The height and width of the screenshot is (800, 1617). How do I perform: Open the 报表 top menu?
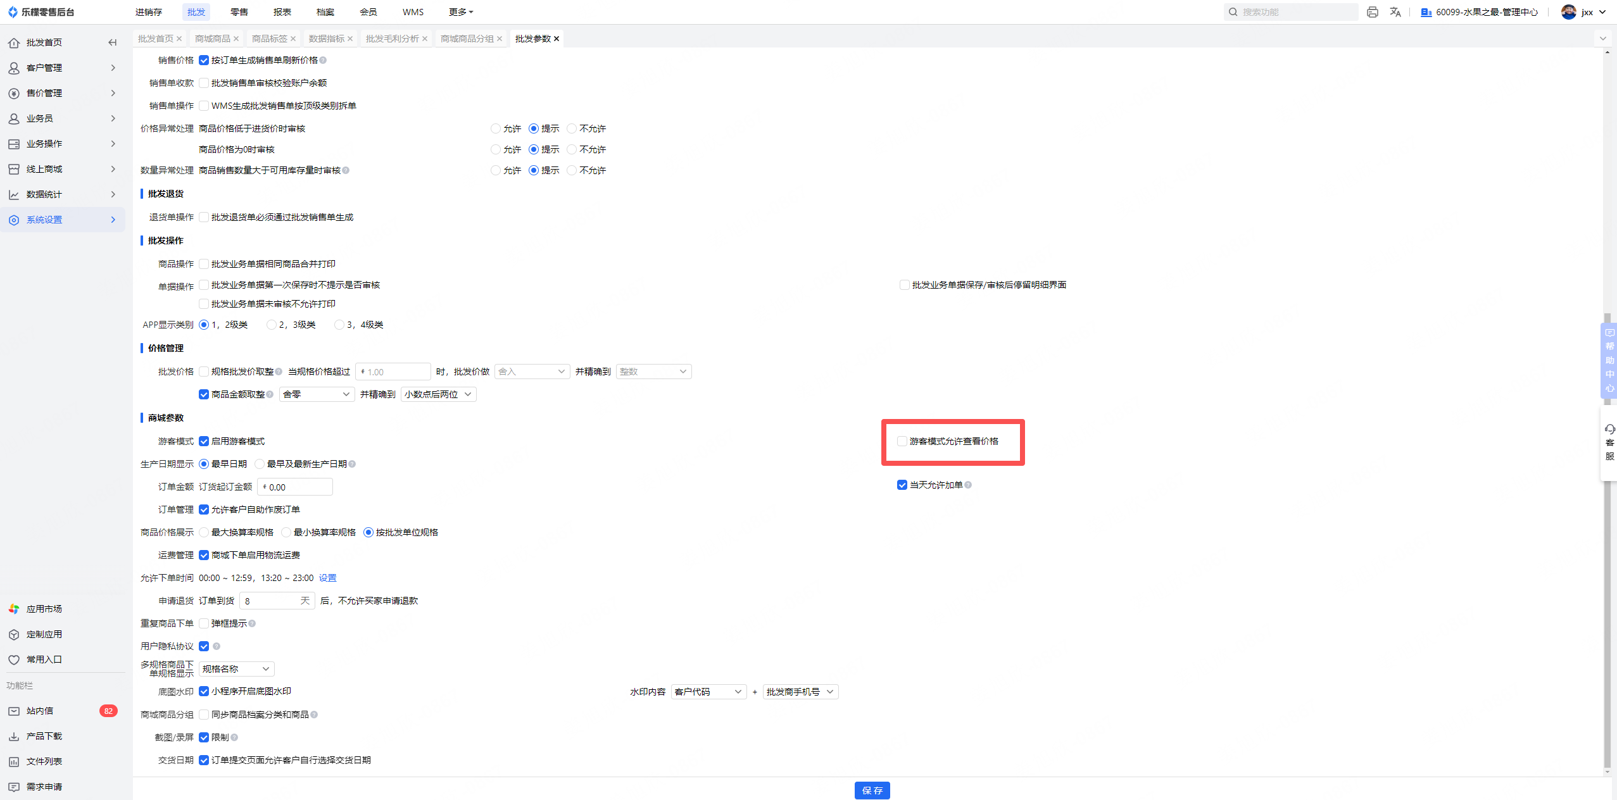click(x=282, y=12)
